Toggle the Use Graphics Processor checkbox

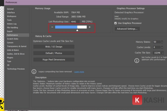pyautogui.click(x=116, y=23)
